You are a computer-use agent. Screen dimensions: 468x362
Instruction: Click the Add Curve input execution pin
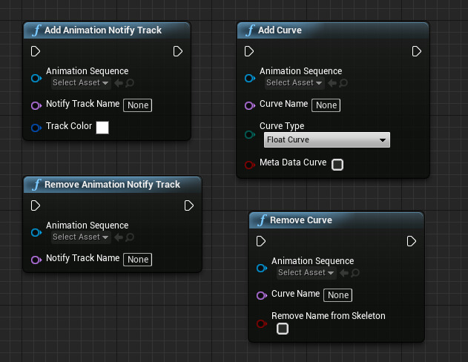249,51
